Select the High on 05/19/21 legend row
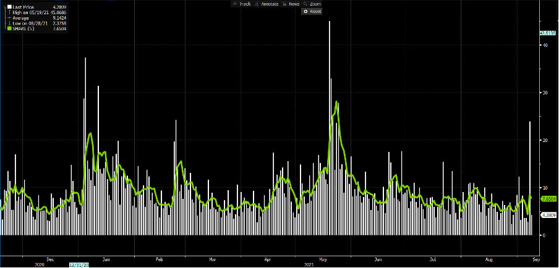Screen dimensions: 559x268 pyautogui.click(x=37, y=12)
